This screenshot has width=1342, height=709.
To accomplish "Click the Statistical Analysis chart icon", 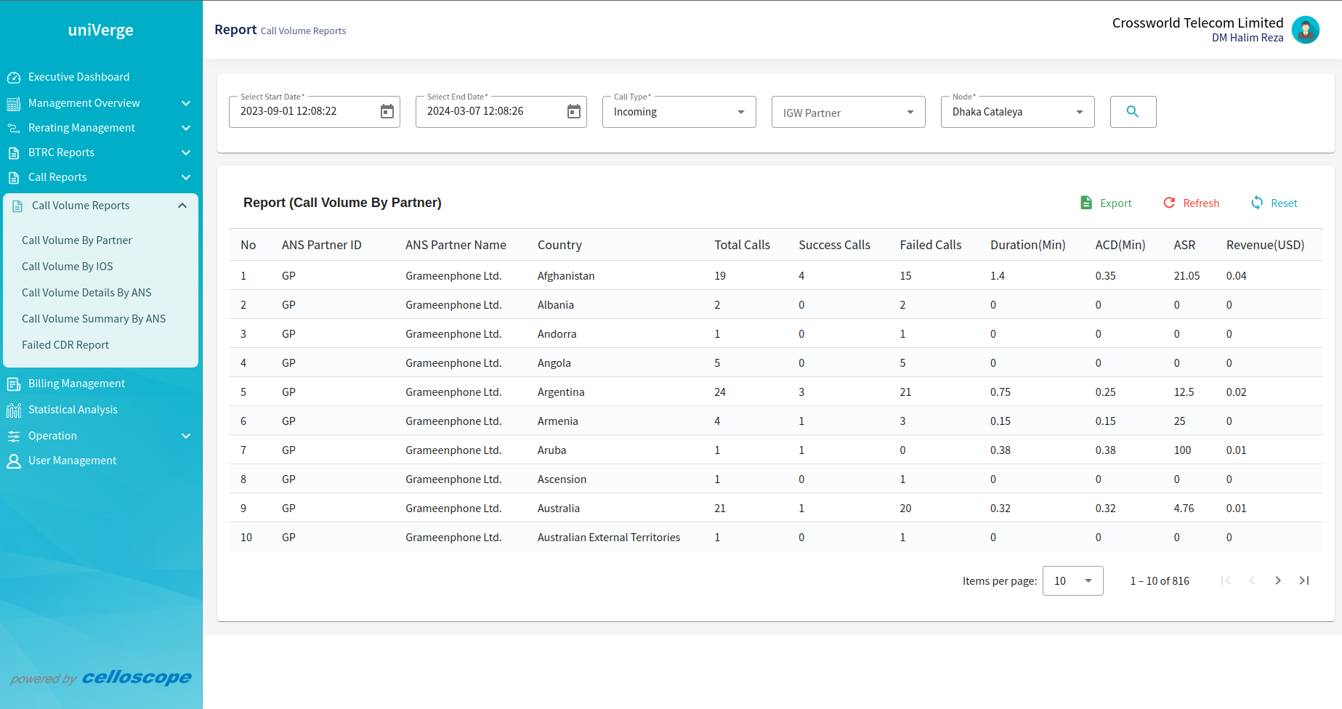I will (x=14, y=410).
